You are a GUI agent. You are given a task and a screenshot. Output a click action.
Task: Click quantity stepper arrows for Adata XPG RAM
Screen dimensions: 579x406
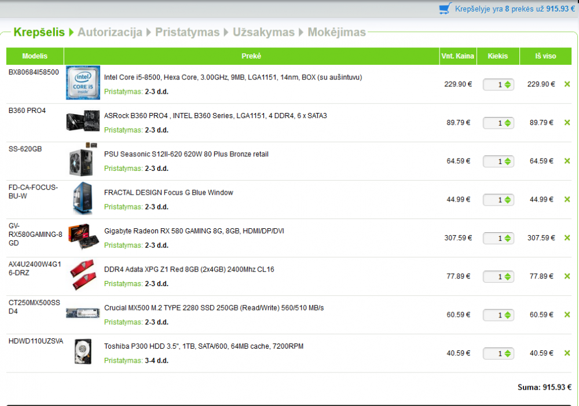(508, 277)
